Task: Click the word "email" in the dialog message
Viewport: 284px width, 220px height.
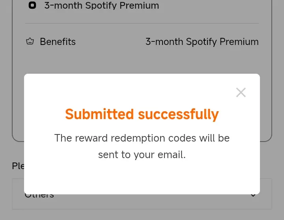Action: point(170,155)
